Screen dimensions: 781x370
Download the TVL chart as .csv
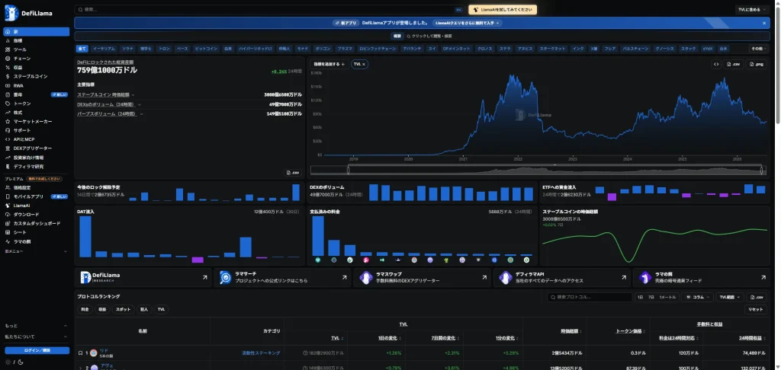tap(734, 64)
